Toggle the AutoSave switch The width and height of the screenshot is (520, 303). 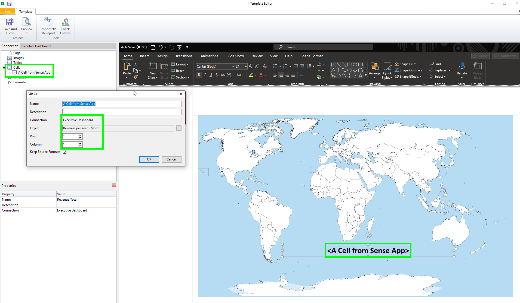tap(142, 47)
